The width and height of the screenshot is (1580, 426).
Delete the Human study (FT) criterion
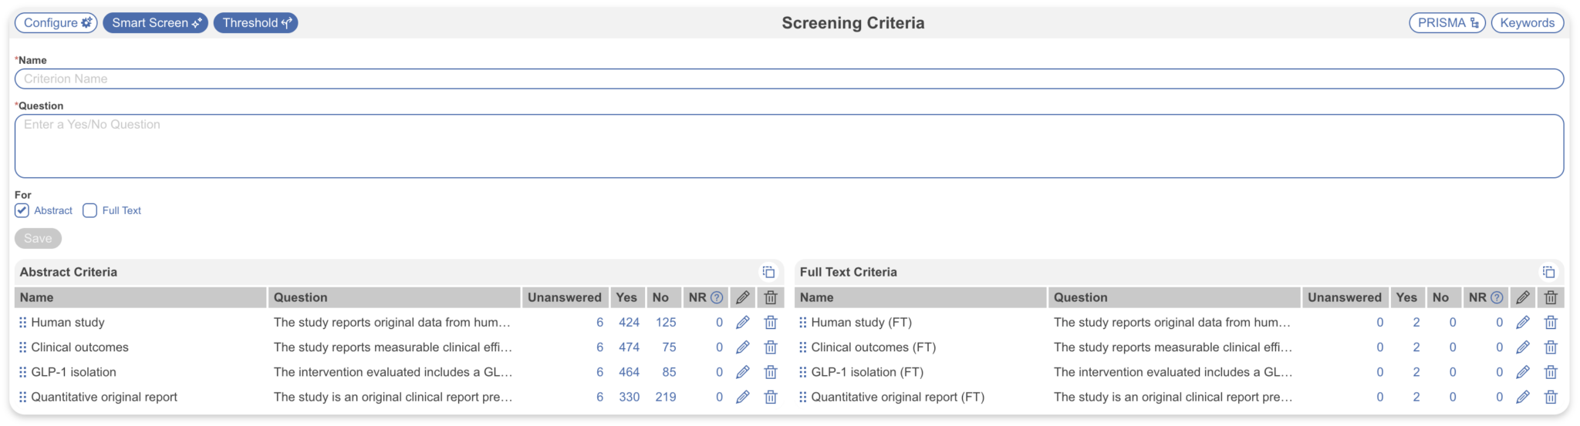pyautogui.click(x=1551, y=323)
